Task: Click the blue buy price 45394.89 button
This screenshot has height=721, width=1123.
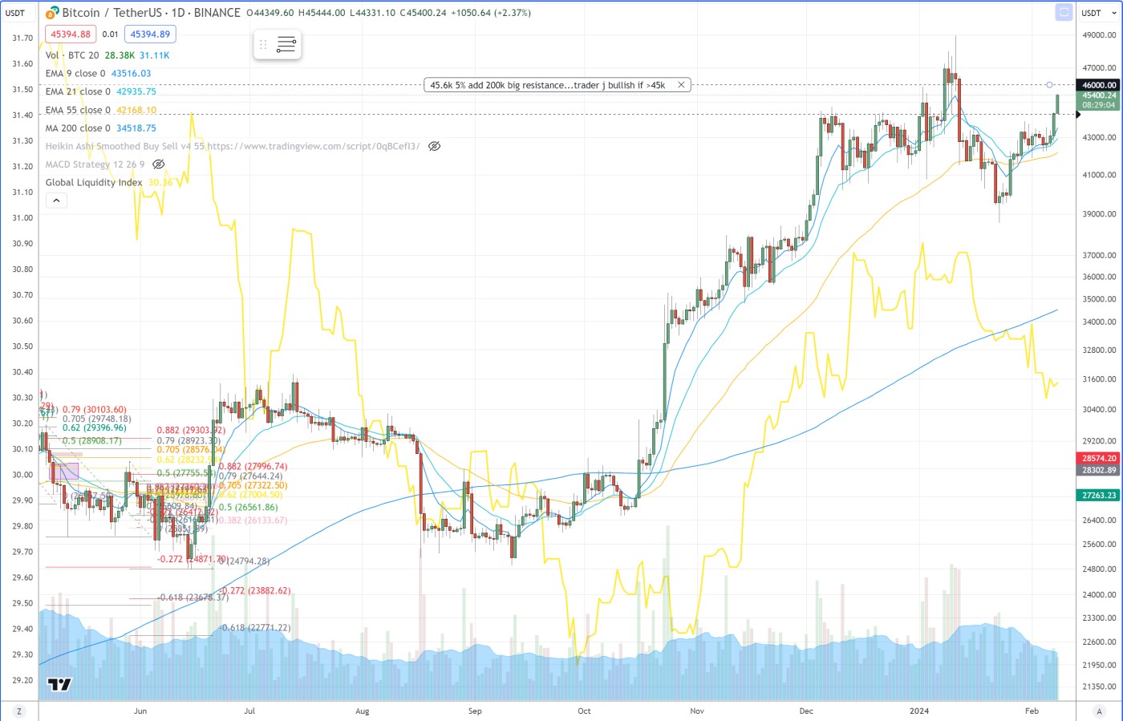Action: coord(150,34)
